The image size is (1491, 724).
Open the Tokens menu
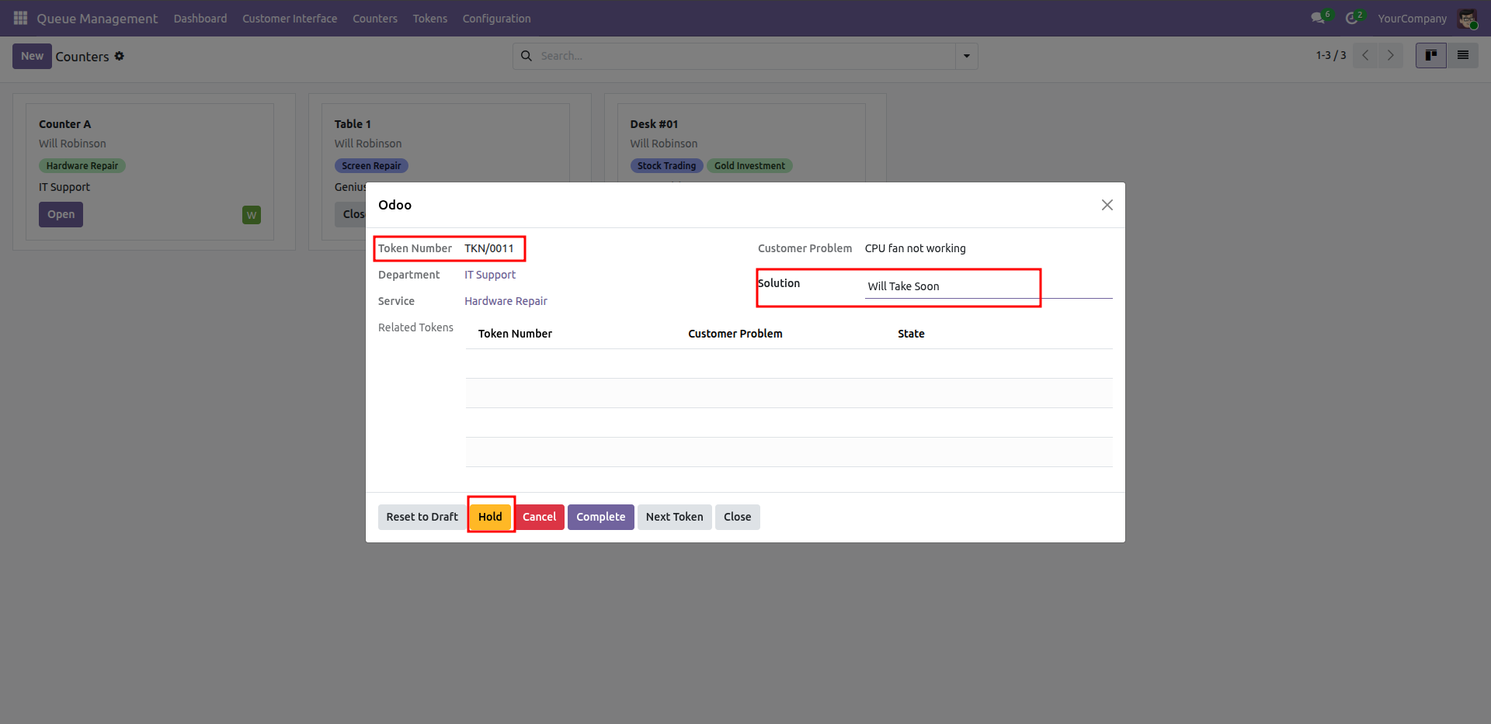[430, 19]
